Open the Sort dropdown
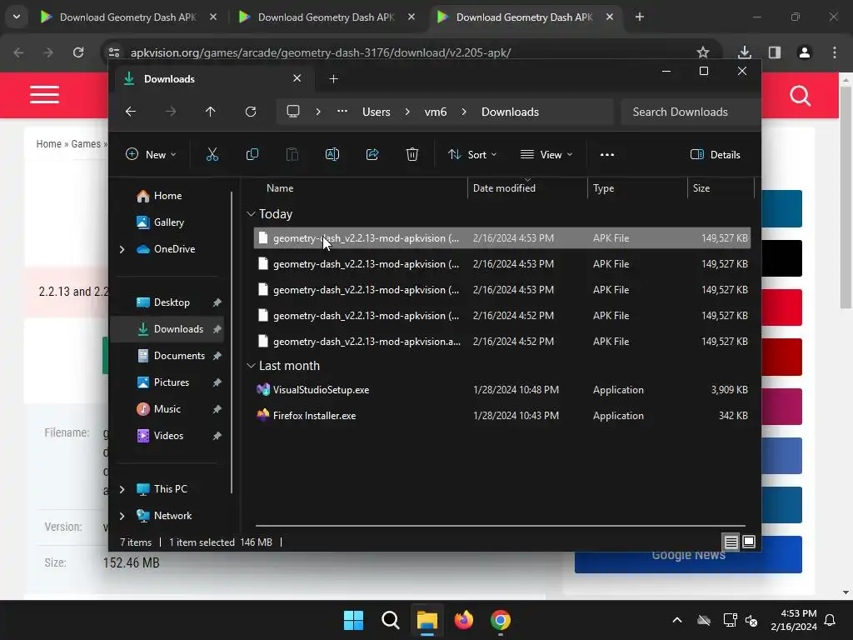 click(x=472, y=154)
